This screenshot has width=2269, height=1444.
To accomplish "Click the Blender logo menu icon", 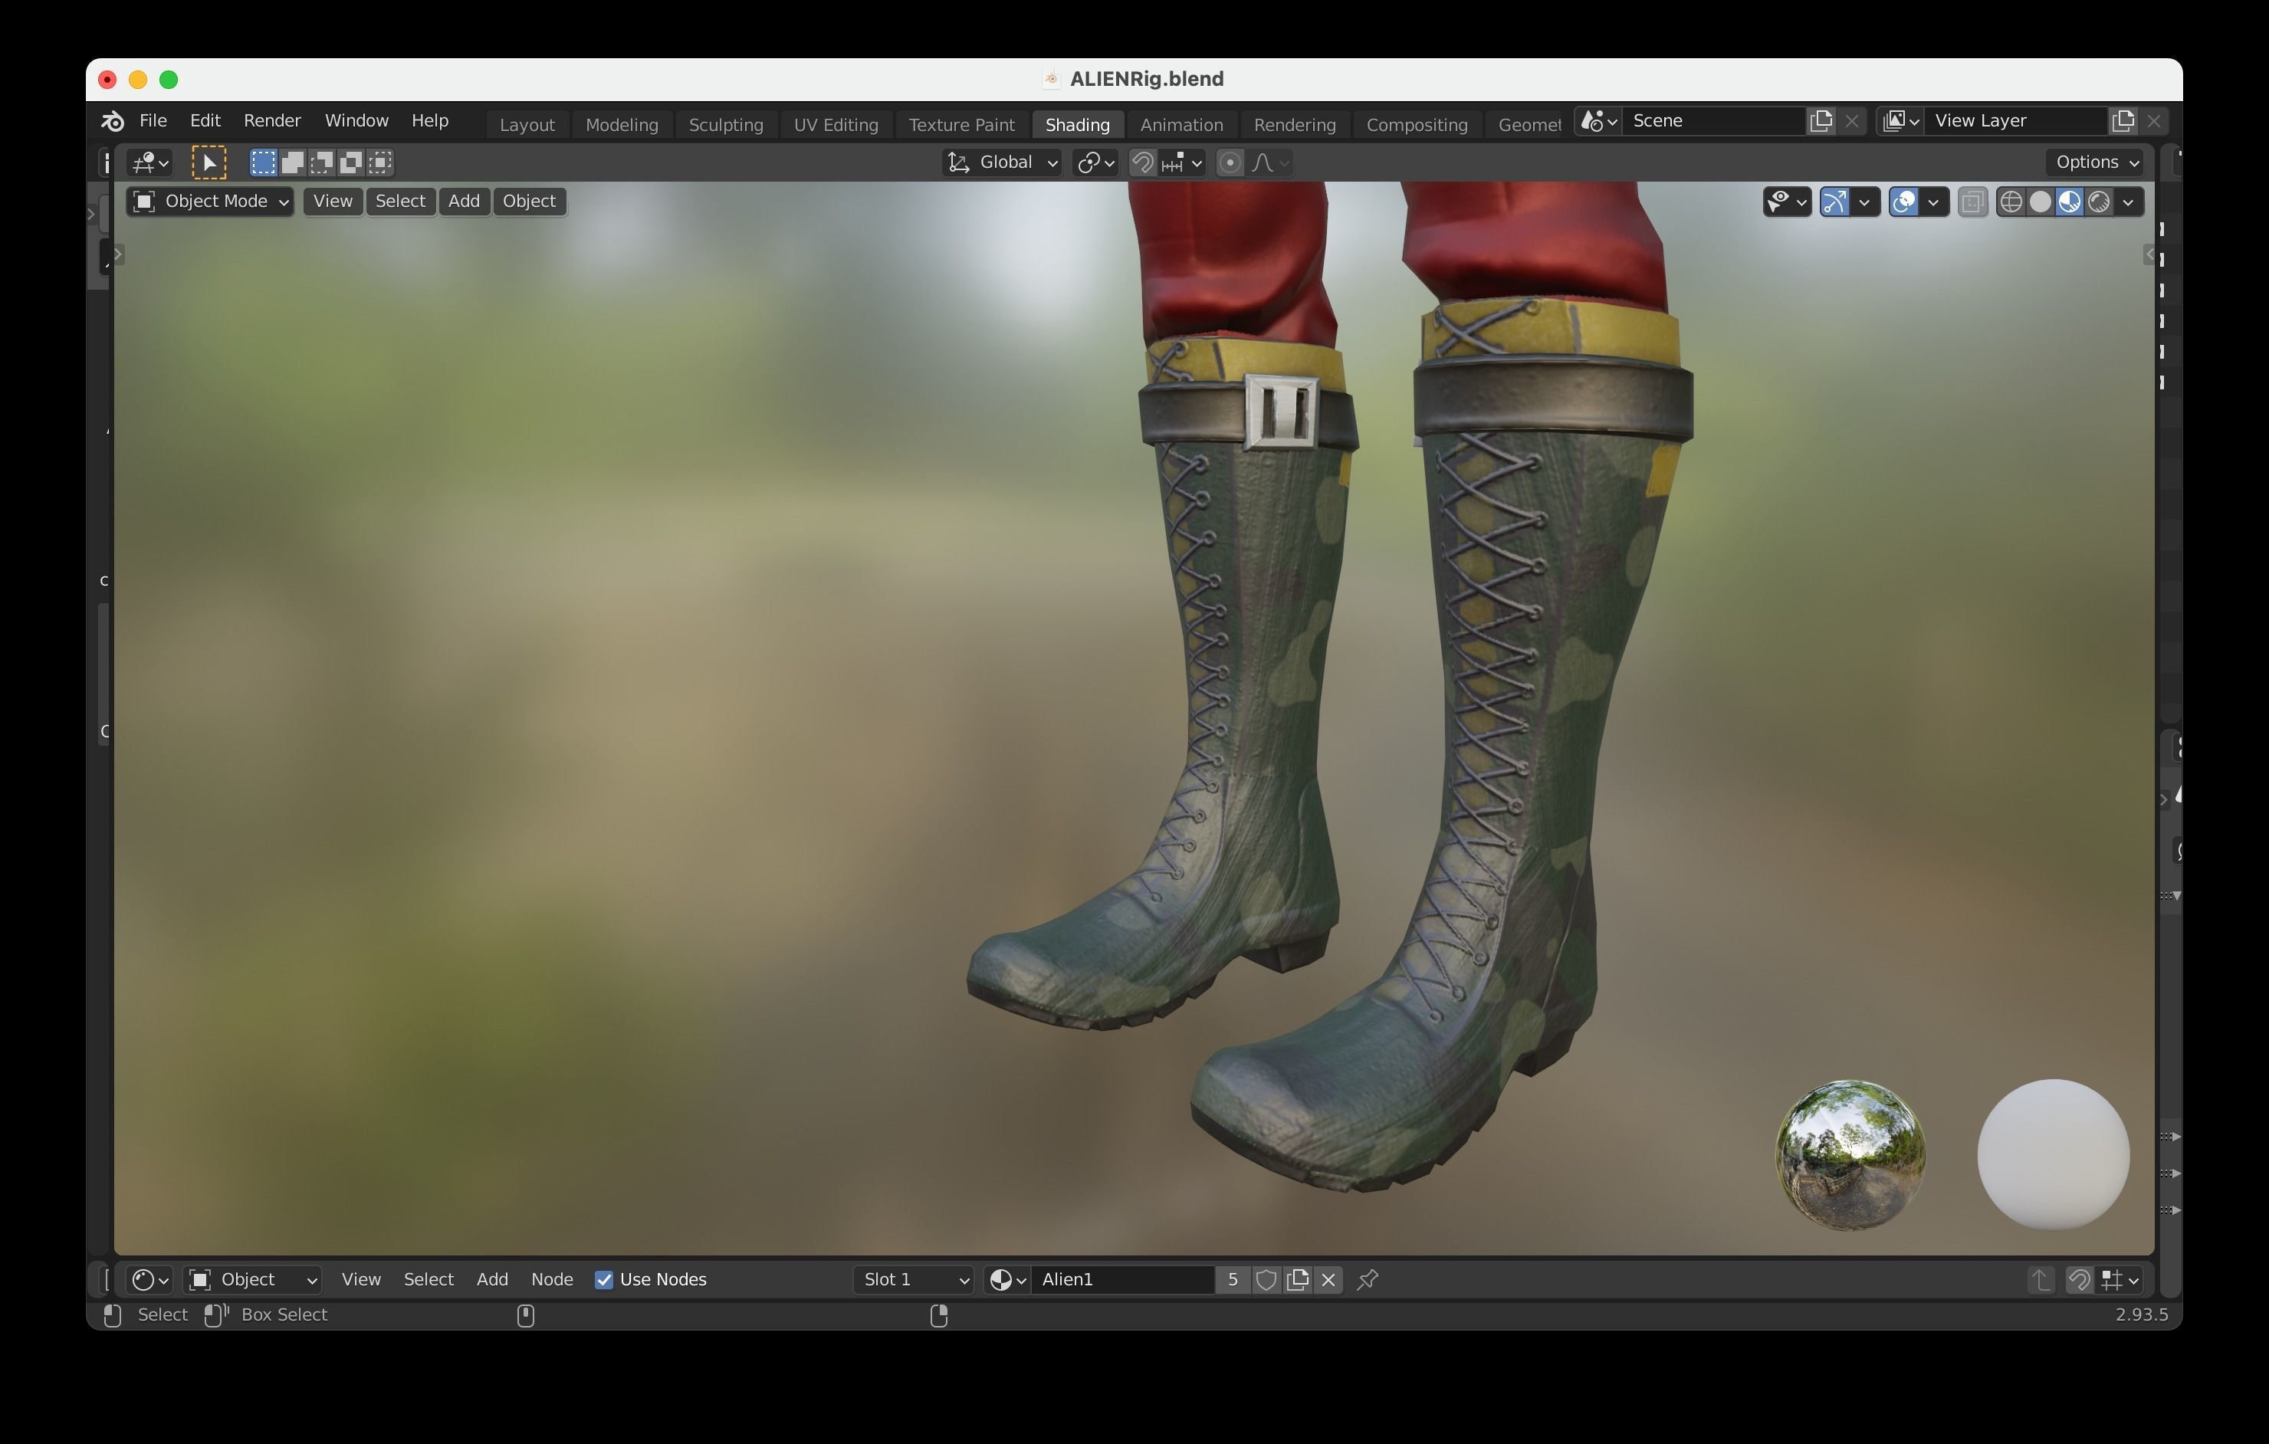I will [112, 120].
